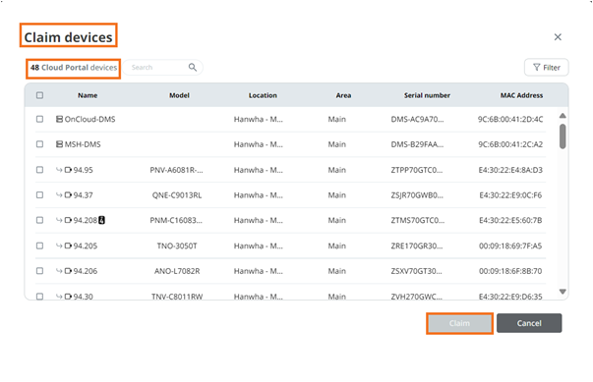
Task: Click the child-arrow icon before 94.37
Action: (59, 195)
